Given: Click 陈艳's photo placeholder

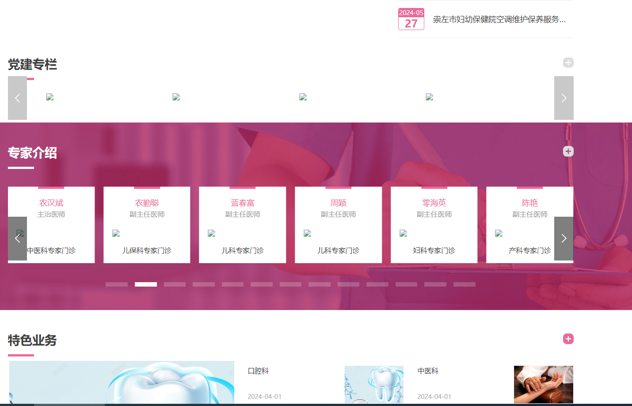Looking at the screenshot, I should (x=499, y=233).
